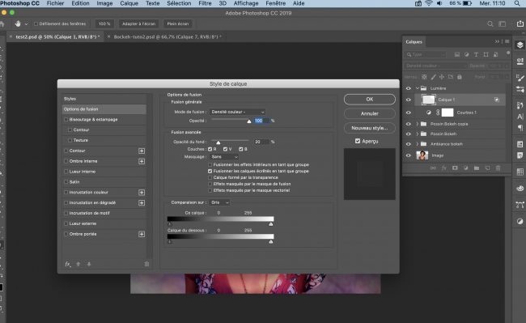Open layers panel icon in right dock
Screen dimensions: 526x323
(520, 45)
